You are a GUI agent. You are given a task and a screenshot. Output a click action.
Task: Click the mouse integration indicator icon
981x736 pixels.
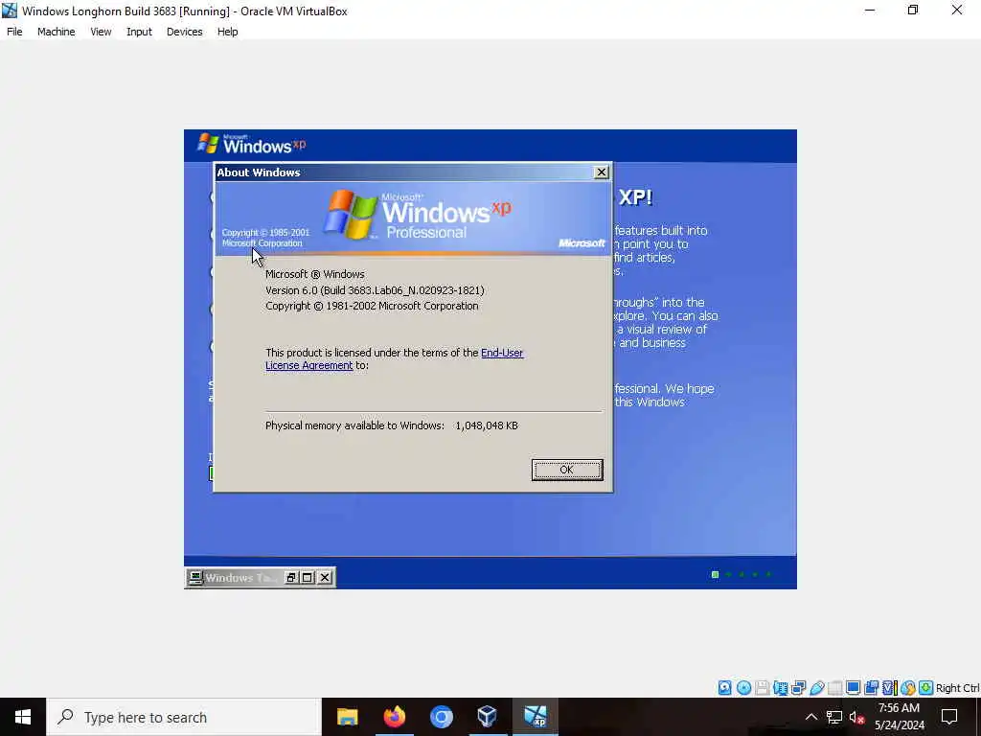coord(908,688)
